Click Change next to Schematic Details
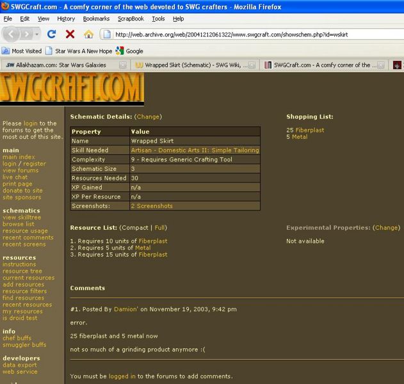The image size is (404, 384). [149, 117]
